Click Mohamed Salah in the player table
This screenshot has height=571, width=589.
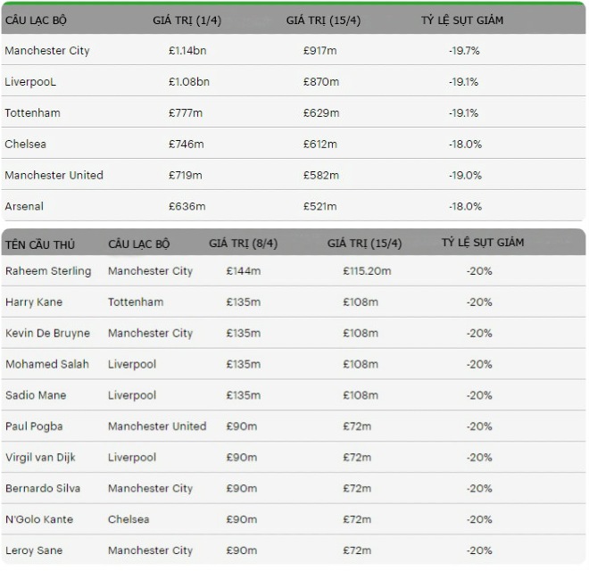[x=47, y=364]
